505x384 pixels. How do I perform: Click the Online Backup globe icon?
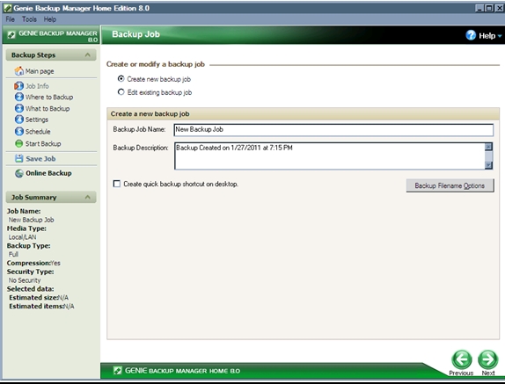click(x=19, y=173)
